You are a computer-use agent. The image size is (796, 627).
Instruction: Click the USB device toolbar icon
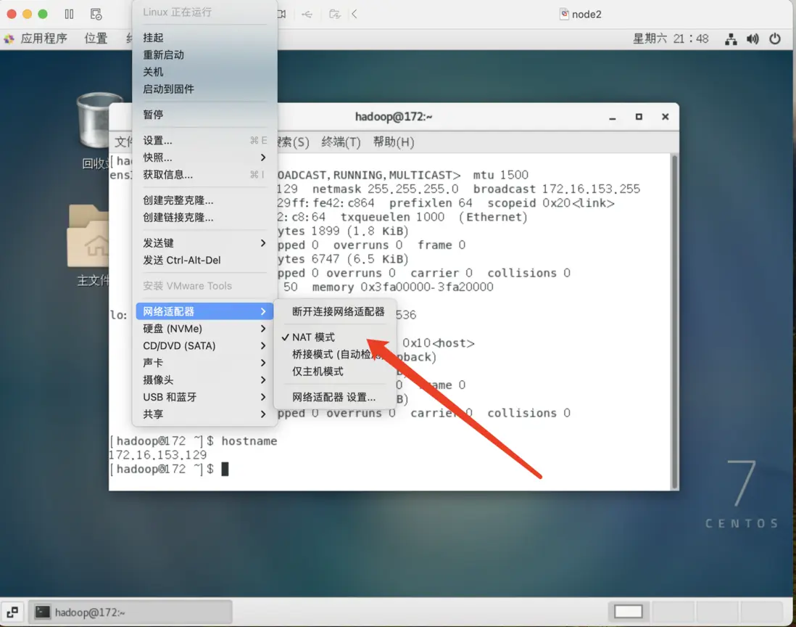click(307, 15)
